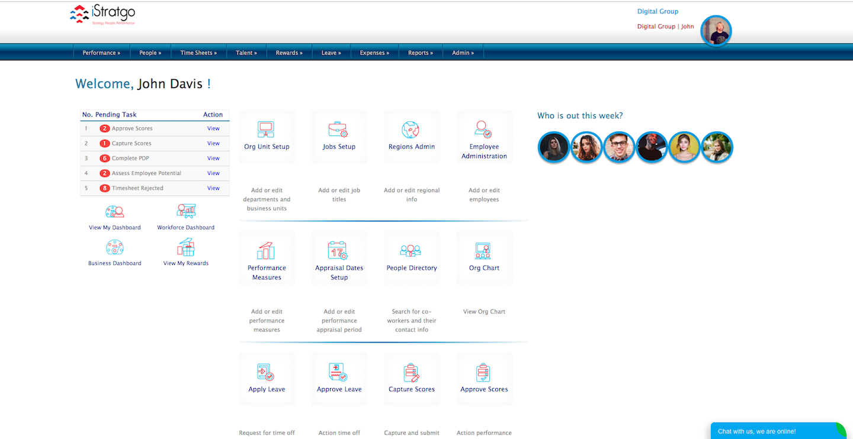Open the Chat with us widget
Image resolution: width=853 pixels, height=439 pixels.
click(x=779, y=431)
